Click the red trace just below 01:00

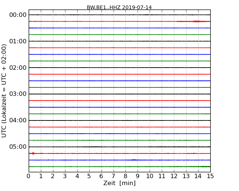119,48
